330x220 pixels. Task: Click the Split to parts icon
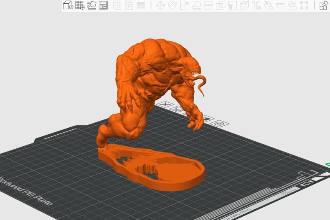click(129, 5)
